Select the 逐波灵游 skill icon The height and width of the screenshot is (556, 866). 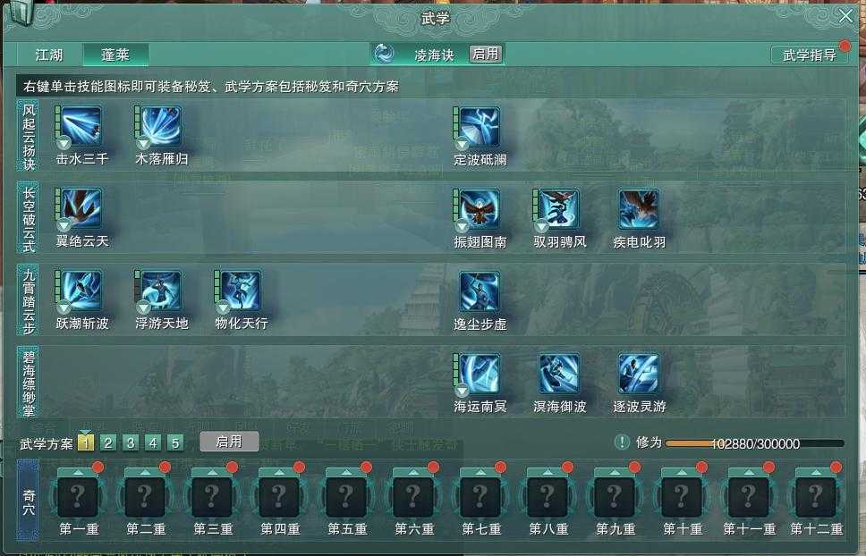coord(639,374)
